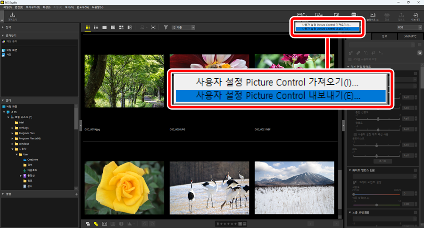
Task: Open the 이름 sort order dropdown
Action: pyautogui.click(x=183, y=28)
